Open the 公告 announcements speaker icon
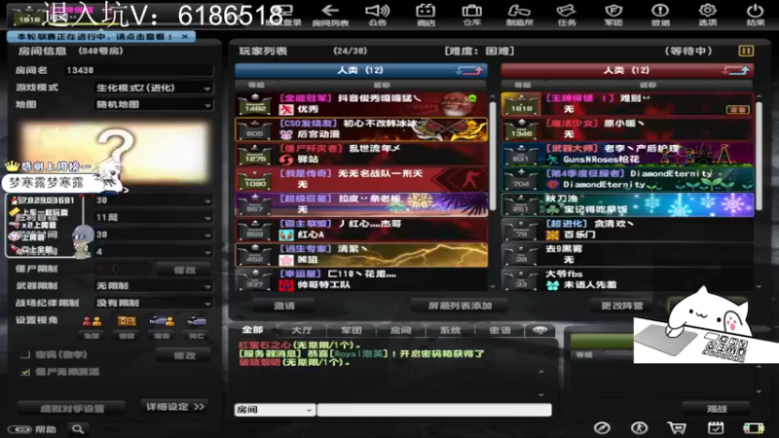This screenshot has height=438, width=779. coord(378,15)
